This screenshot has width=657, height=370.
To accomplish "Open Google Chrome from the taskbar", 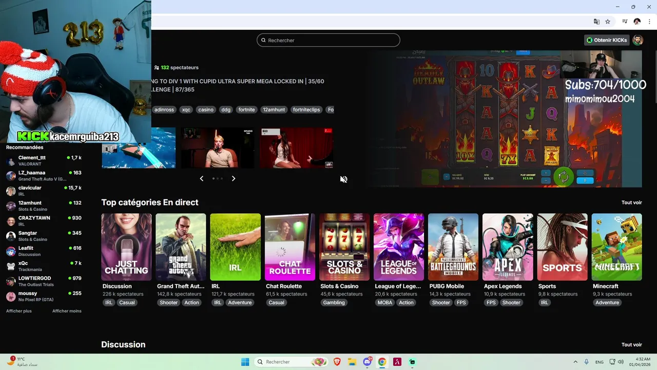I will pyautogui.click(x=382, y=362).
